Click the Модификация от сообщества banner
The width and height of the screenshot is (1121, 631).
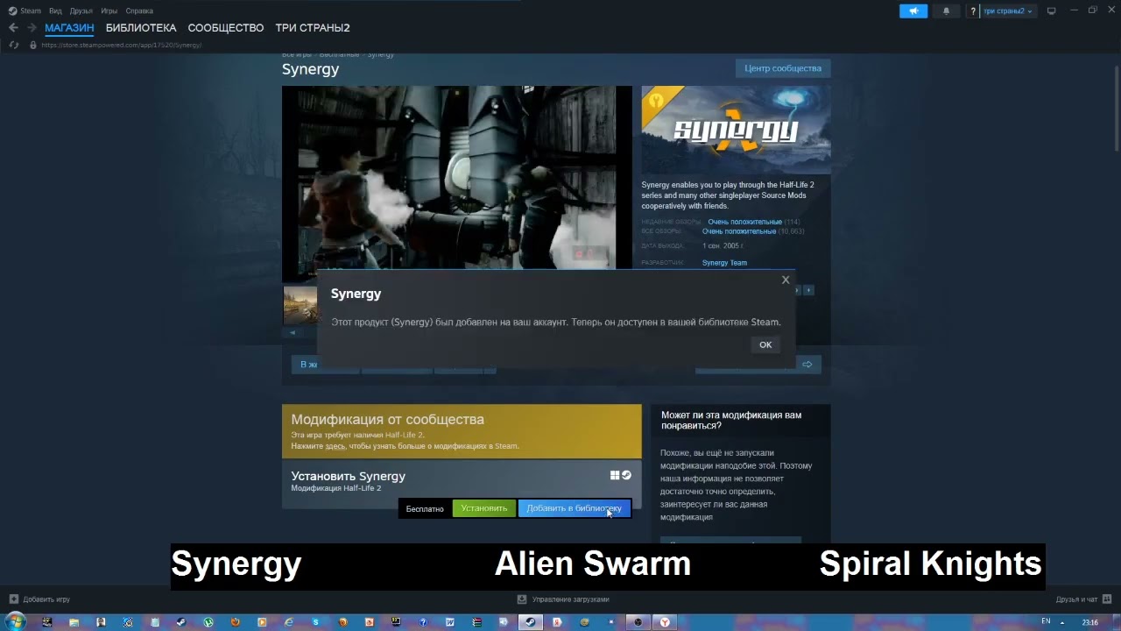coord(462,430)
